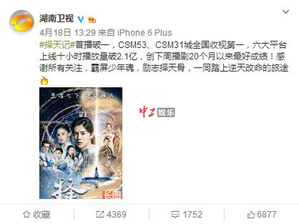The image size is (299, 224).
Task: Like the post with thumbs-up icon
Action: (x=251, y=215)
